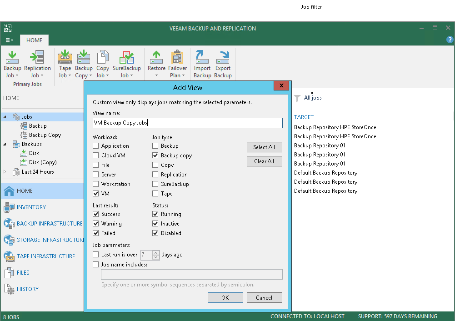Open the HISTORY view icon
Image resolution: width=455 pixels, height=321 pixels.
[x=9, y=289]
